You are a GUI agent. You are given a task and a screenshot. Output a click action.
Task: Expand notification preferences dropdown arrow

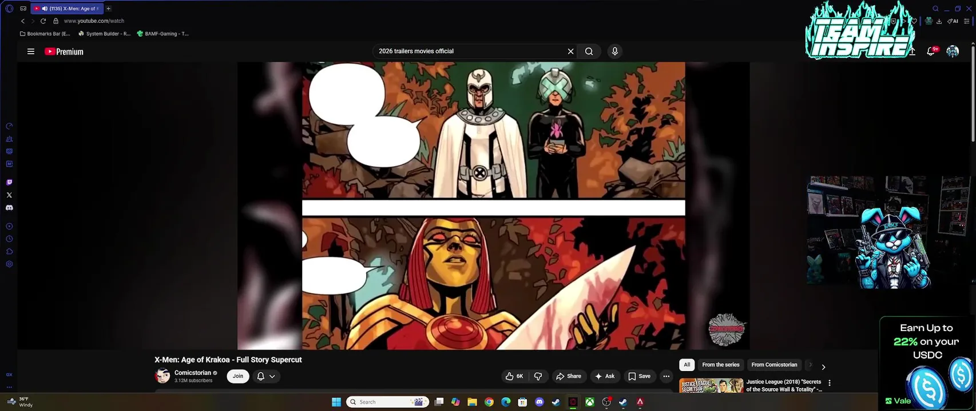point(272,376)
